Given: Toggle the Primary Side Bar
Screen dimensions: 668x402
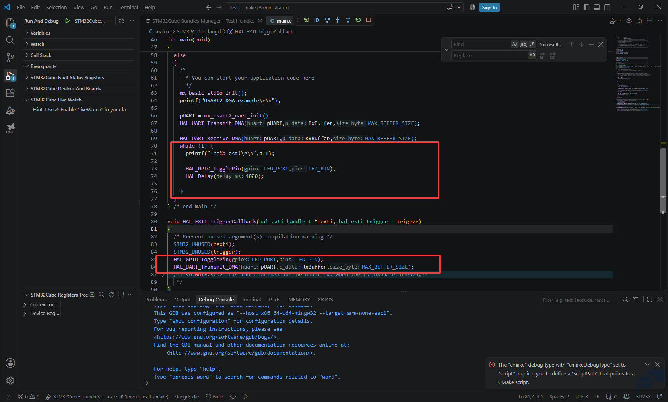Looking at the screenshot, I should click(x=586, y=7).
